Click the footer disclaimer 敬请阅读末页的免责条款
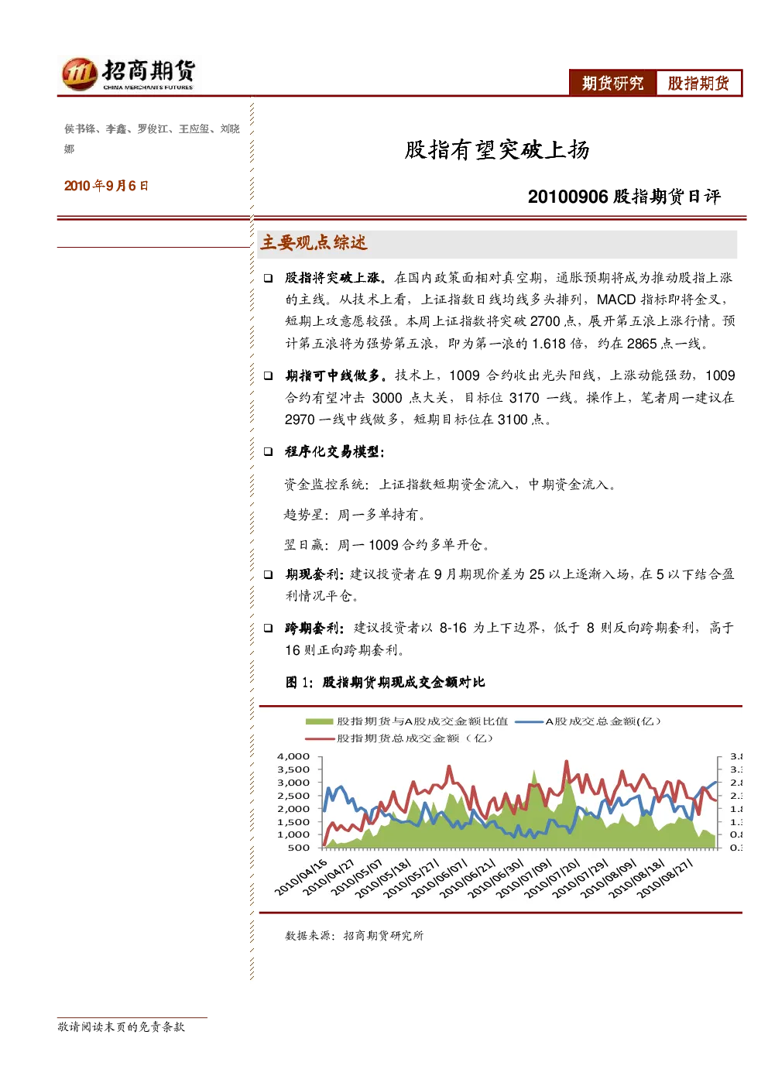This screenshot has height=1086, width=768. click(x=121, y=1026)
